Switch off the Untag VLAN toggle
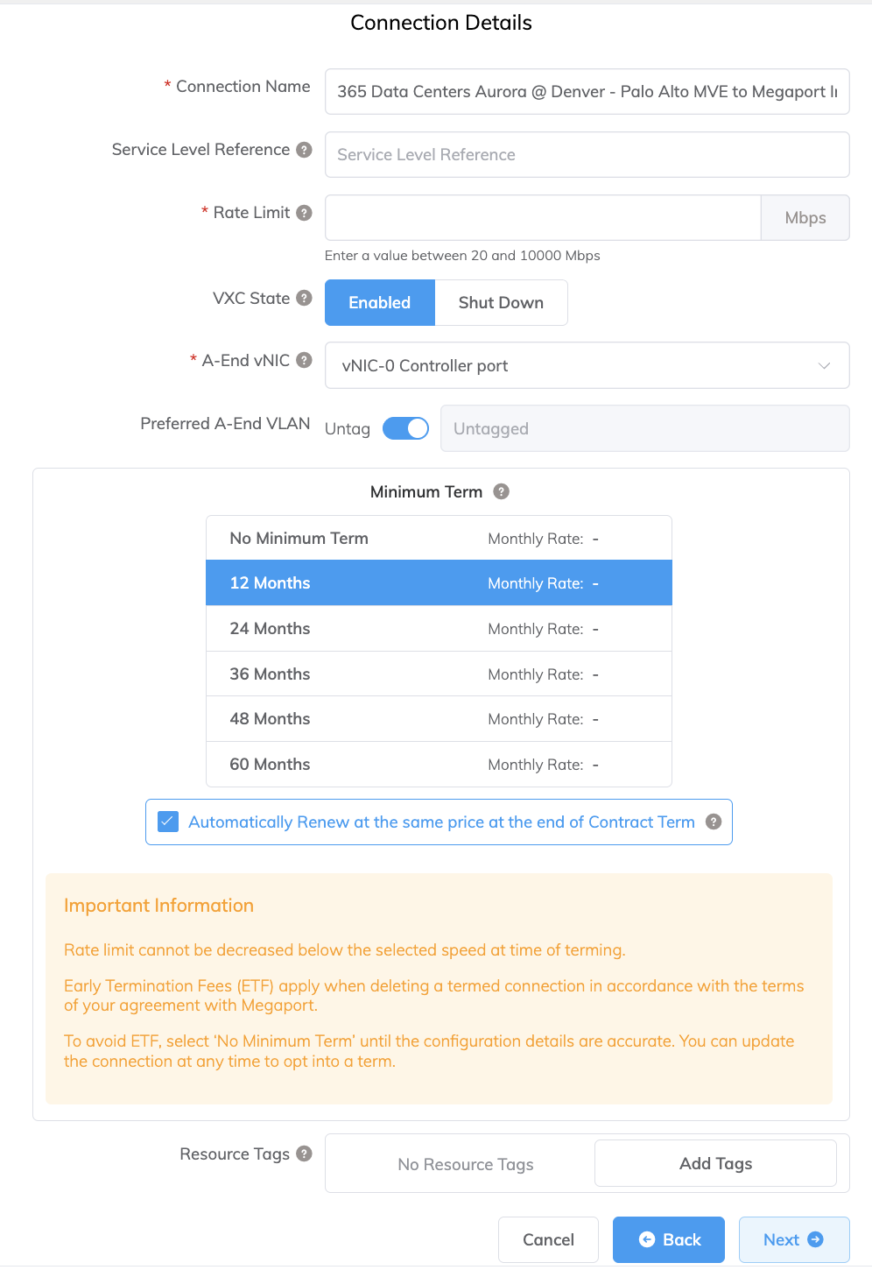 pos(404,428)
